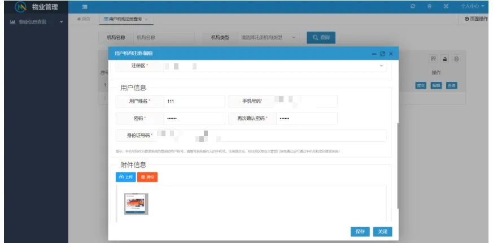Open the 个人中心 dropdown menu
This screenshot has height=243, width=493.
(472, 6)
